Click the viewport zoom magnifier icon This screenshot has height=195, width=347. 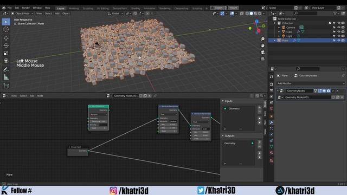point(262,39)
